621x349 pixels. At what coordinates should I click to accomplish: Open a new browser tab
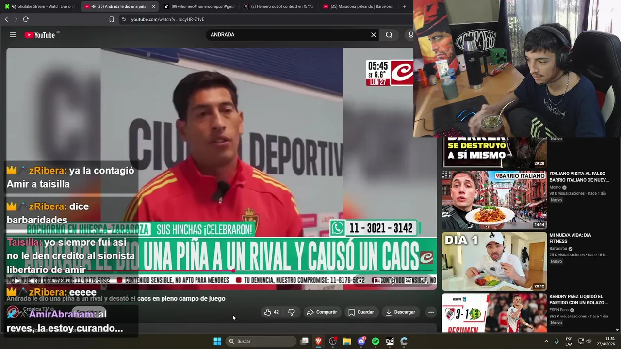pyautogui.click(x=404, y=6)
